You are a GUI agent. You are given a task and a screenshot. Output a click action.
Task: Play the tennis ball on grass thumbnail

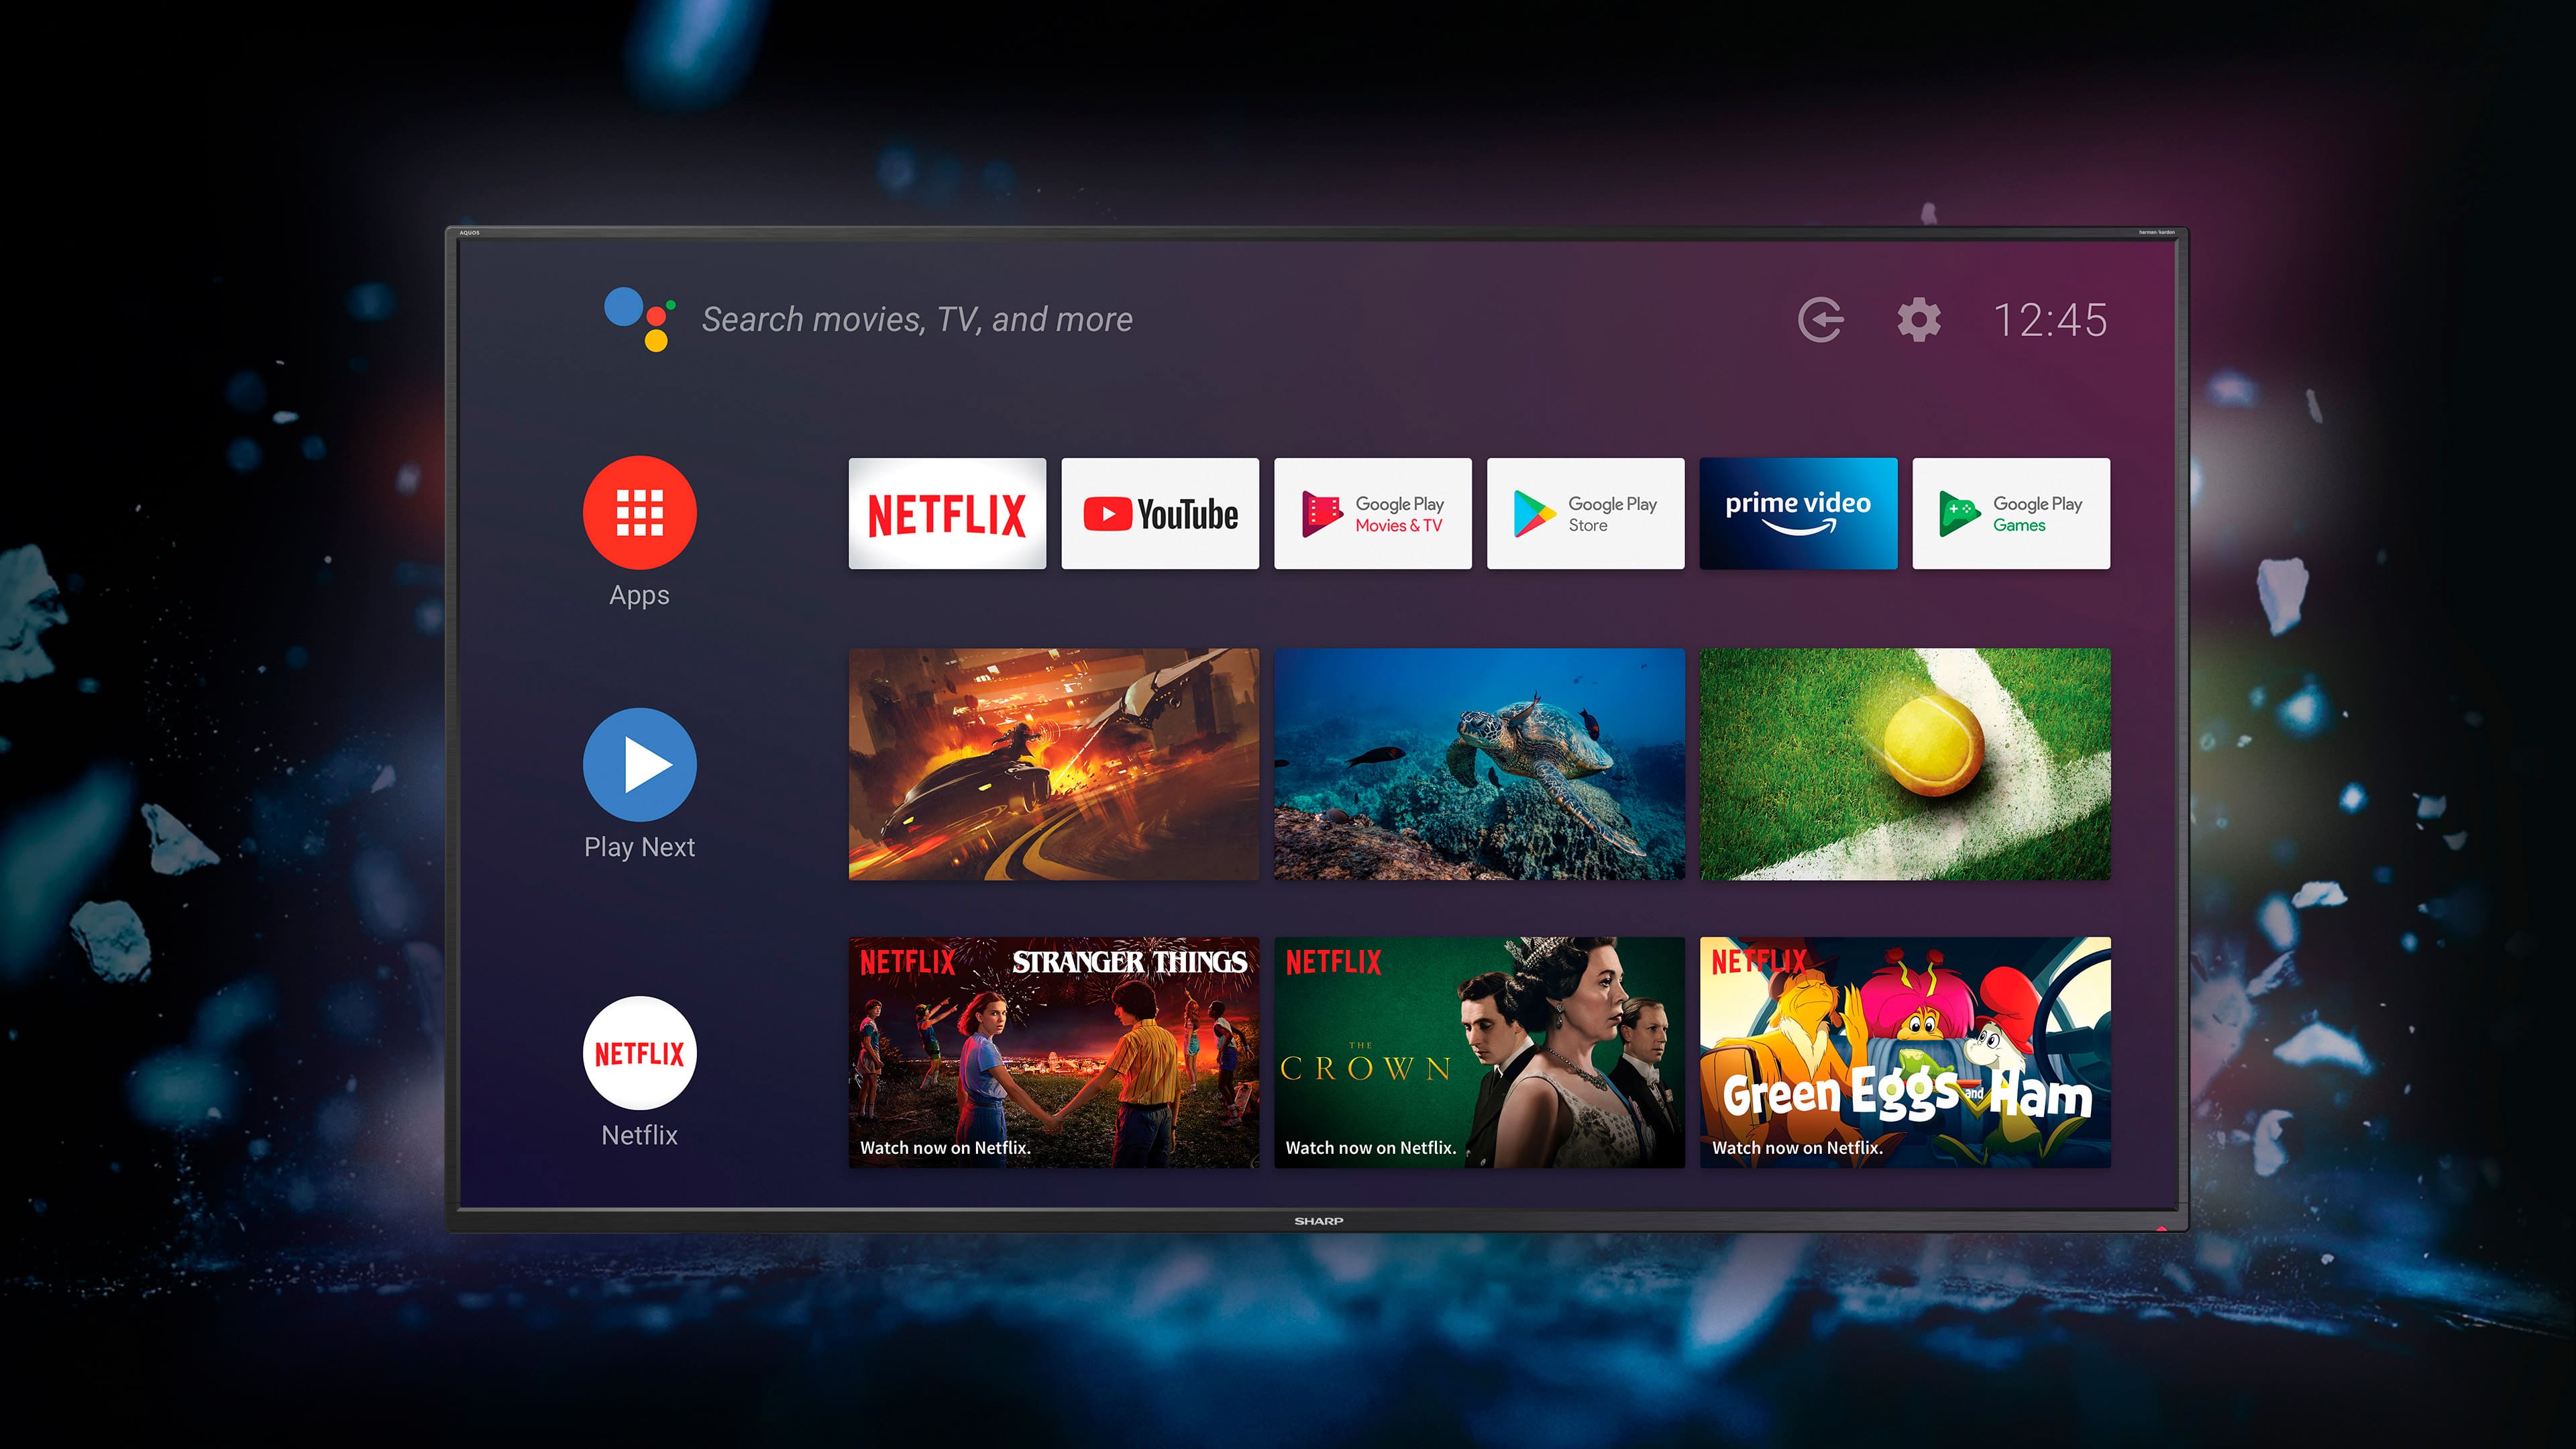(x=1905, y=765)
